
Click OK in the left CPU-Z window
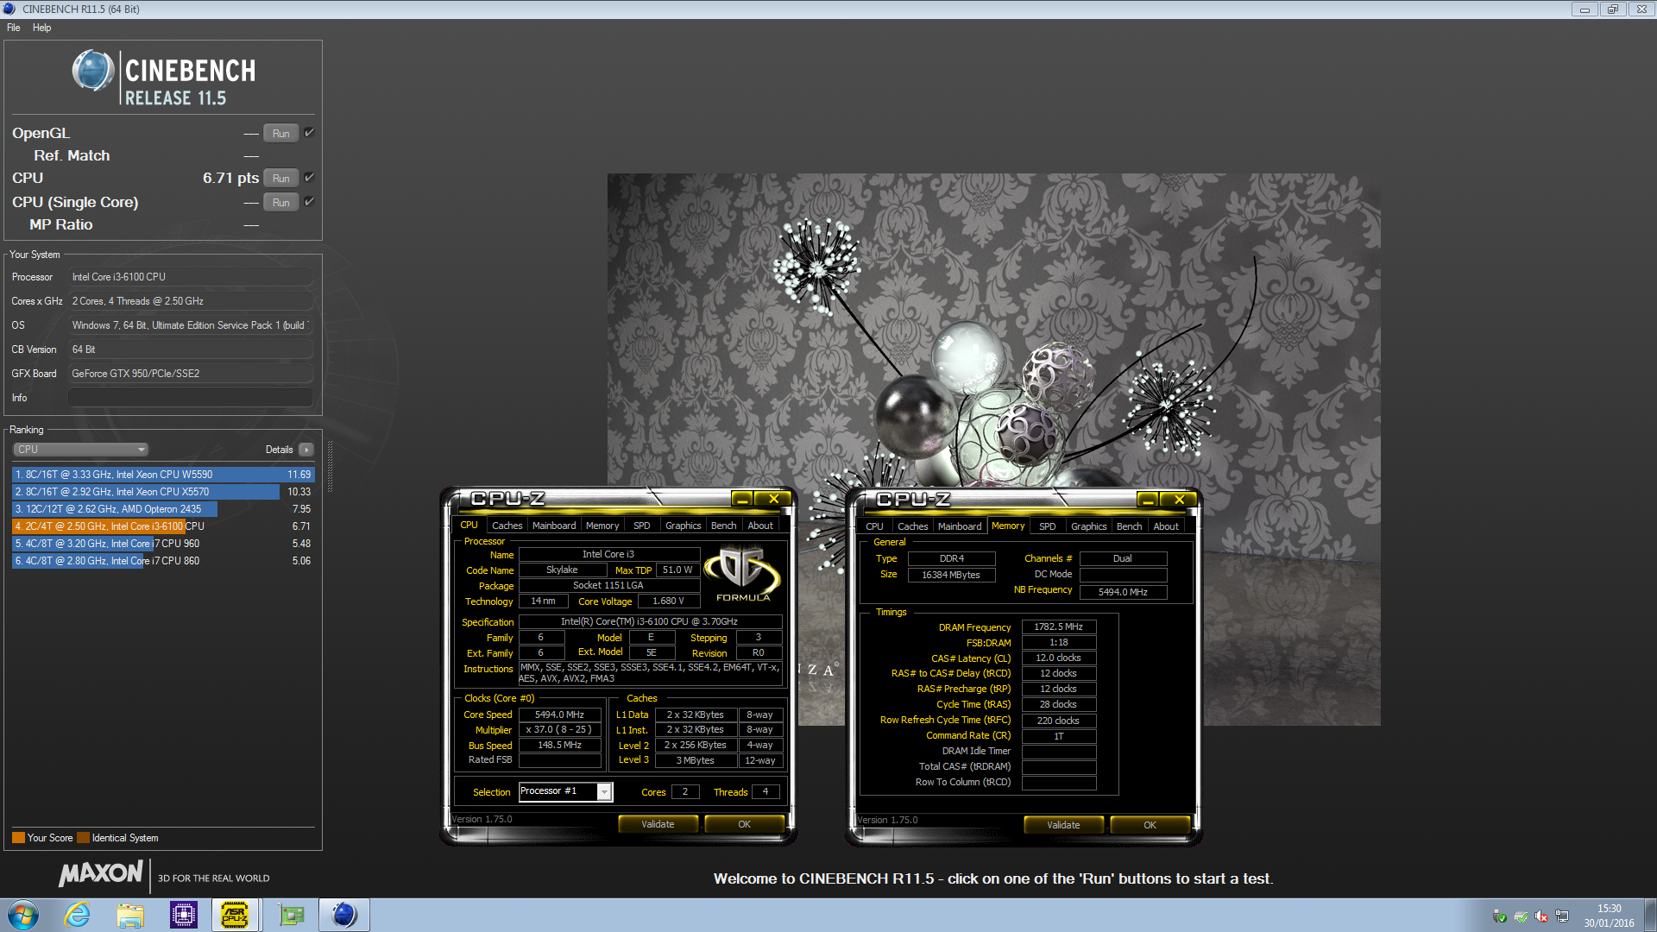744,824
